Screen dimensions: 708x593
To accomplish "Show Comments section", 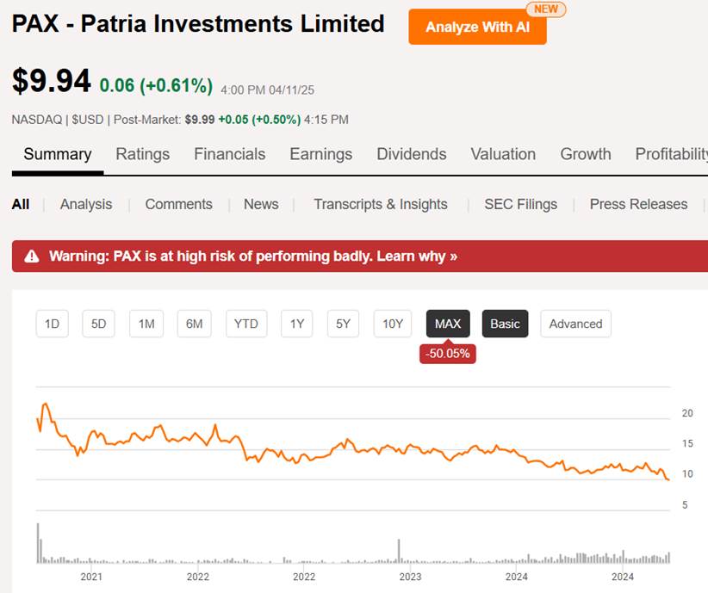I will point(179,205).
